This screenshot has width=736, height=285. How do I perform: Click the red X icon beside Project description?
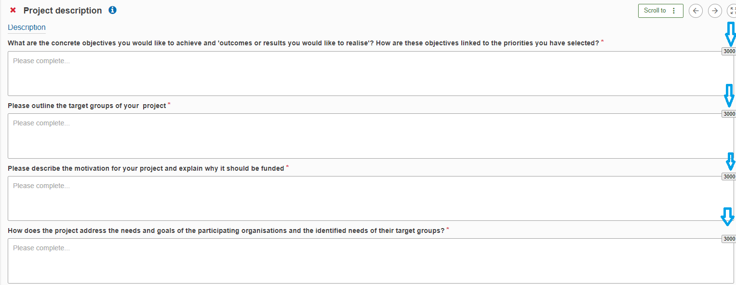point(13,10)
